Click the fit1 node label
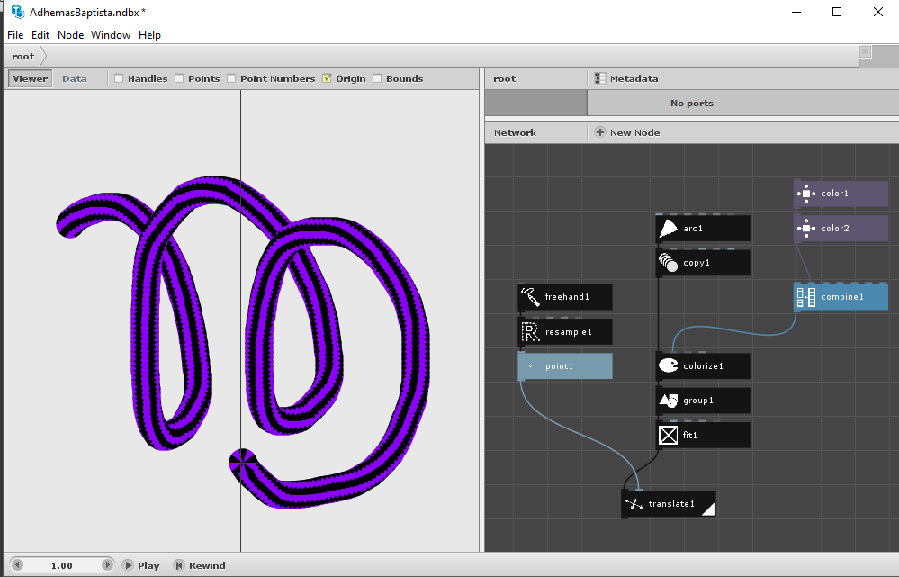The image size is (899, 577). coord(690,436)
